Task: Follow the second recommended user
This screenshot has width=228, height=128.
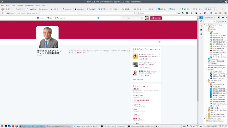Action: click(x=145, y=67)
